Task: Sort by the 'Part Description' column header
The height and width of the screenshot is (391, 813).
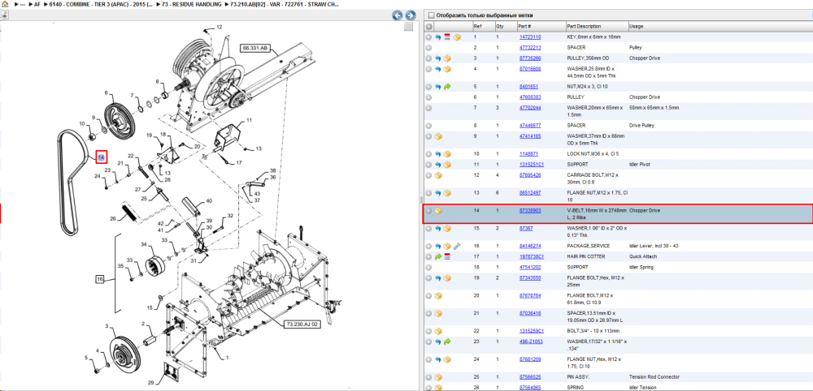Action: 584,27
